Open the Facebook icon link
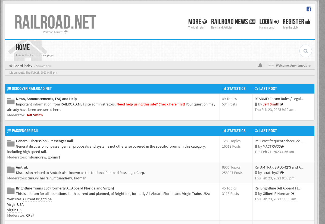Screen dimensions: 325x224 coord(309,9)
